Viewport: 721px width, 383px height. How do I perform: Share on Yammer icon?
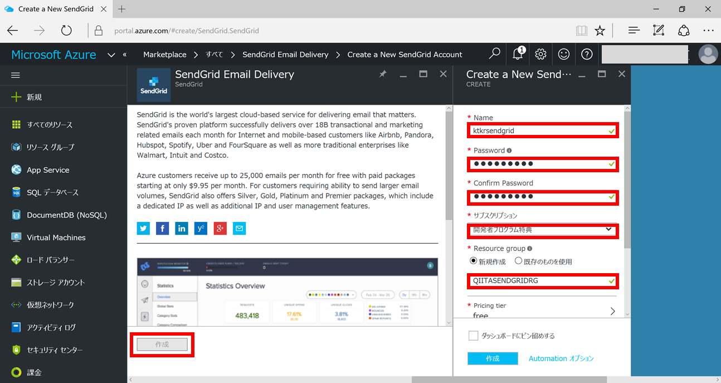click(201, 228)
